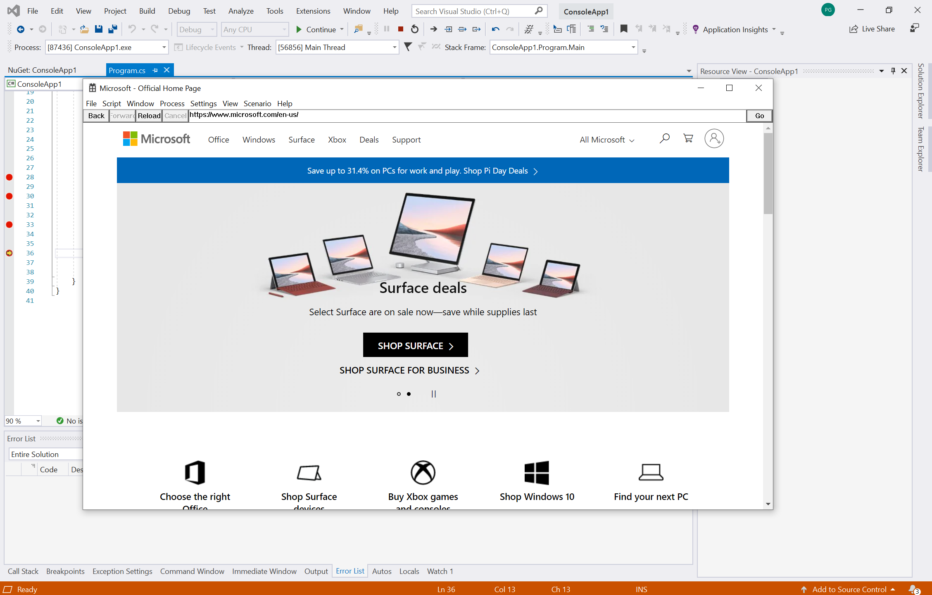Image resolution: width=932 pixels, height=595 pixels.
Task: Switch to the Error List tab
Action: pos(350,571)
